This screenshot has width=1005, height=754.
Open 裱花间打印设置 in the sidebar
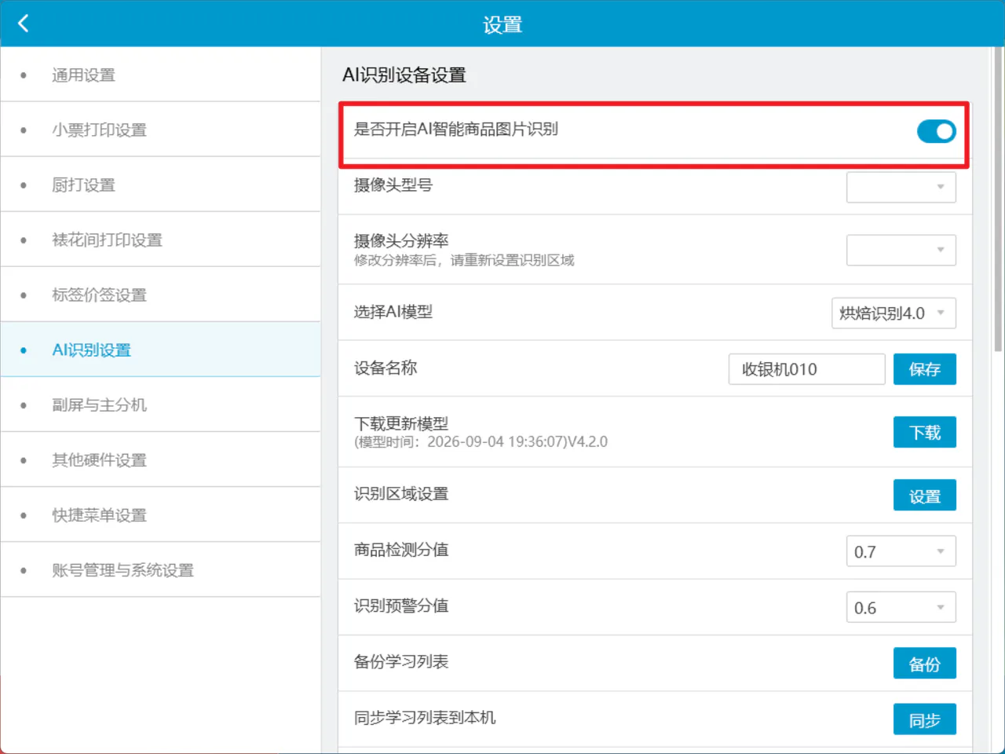160,240
